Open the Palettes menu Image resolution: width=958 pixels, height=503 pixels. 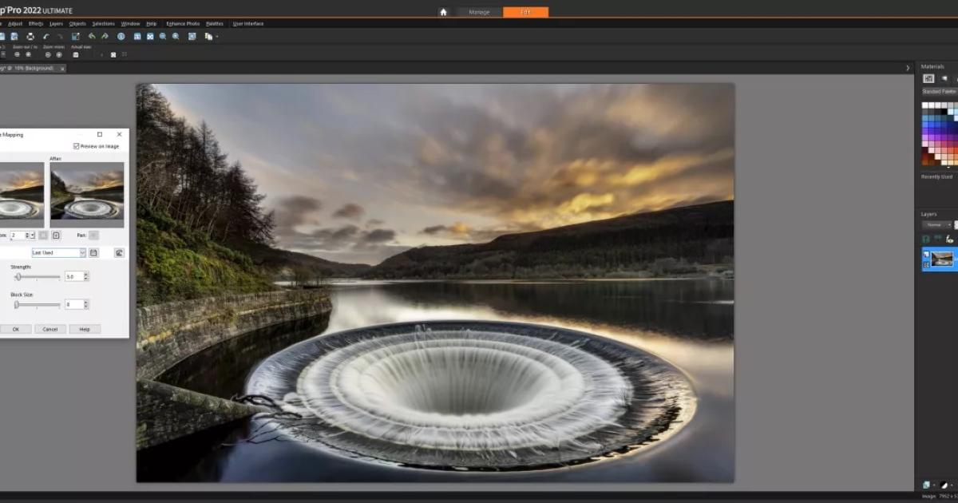coord(215,24)
